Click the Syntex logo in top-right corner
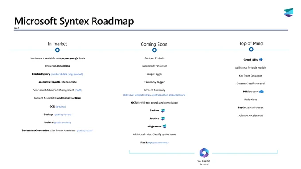Viewport: 301px width, 169px height. (289, 13)
